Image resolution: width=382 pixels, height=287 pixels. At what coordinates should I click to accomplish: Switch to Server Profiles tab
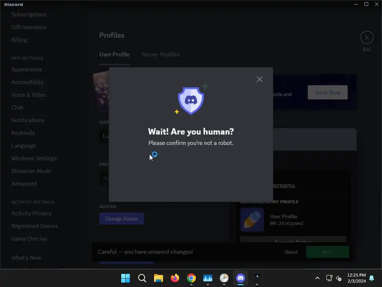(x=160, y=55)
